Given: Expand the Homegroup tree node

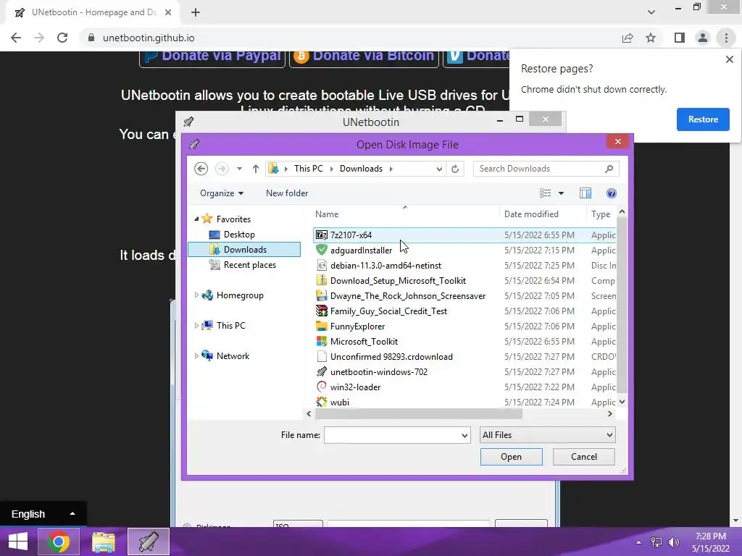Looking at the screenshot, I should (196, 295).
